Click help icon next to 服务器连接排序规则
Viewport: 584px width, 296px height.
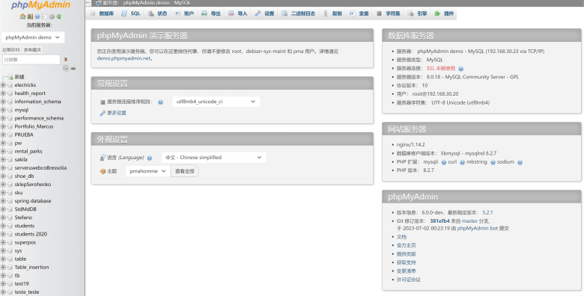(160, 102)
